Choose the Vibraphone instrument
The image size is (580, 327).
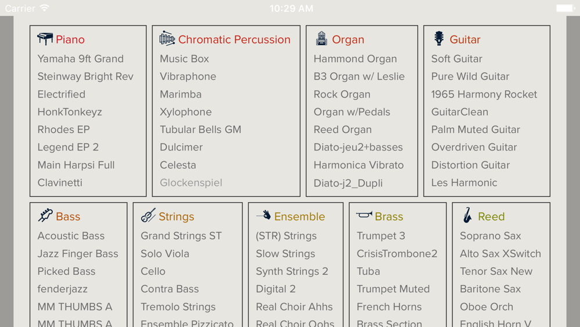tap(188, 77)
